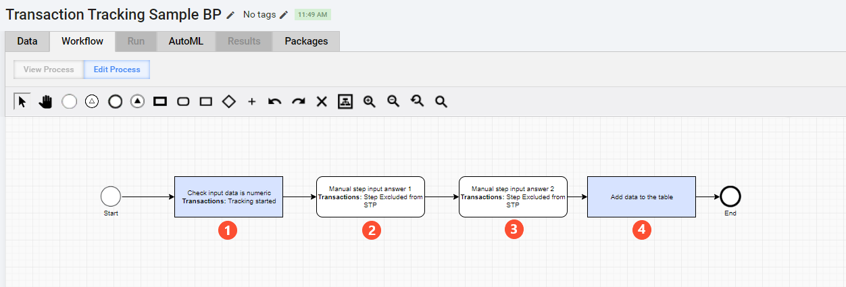Switch to View Process mode
Screen dimensions: 846x287
tap(49, 70)
